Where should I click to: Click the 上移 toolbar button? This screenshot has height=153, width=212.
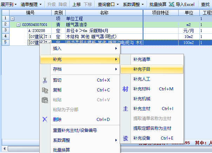tap(76, 5)
